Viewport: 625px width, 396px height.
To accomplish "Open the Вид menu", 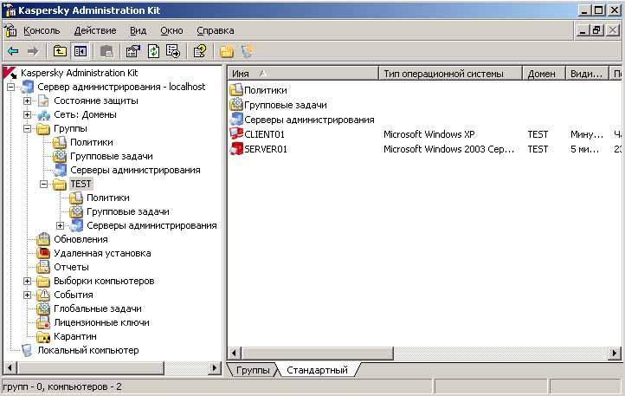I will pyautogui.click(x=138, y=30).
